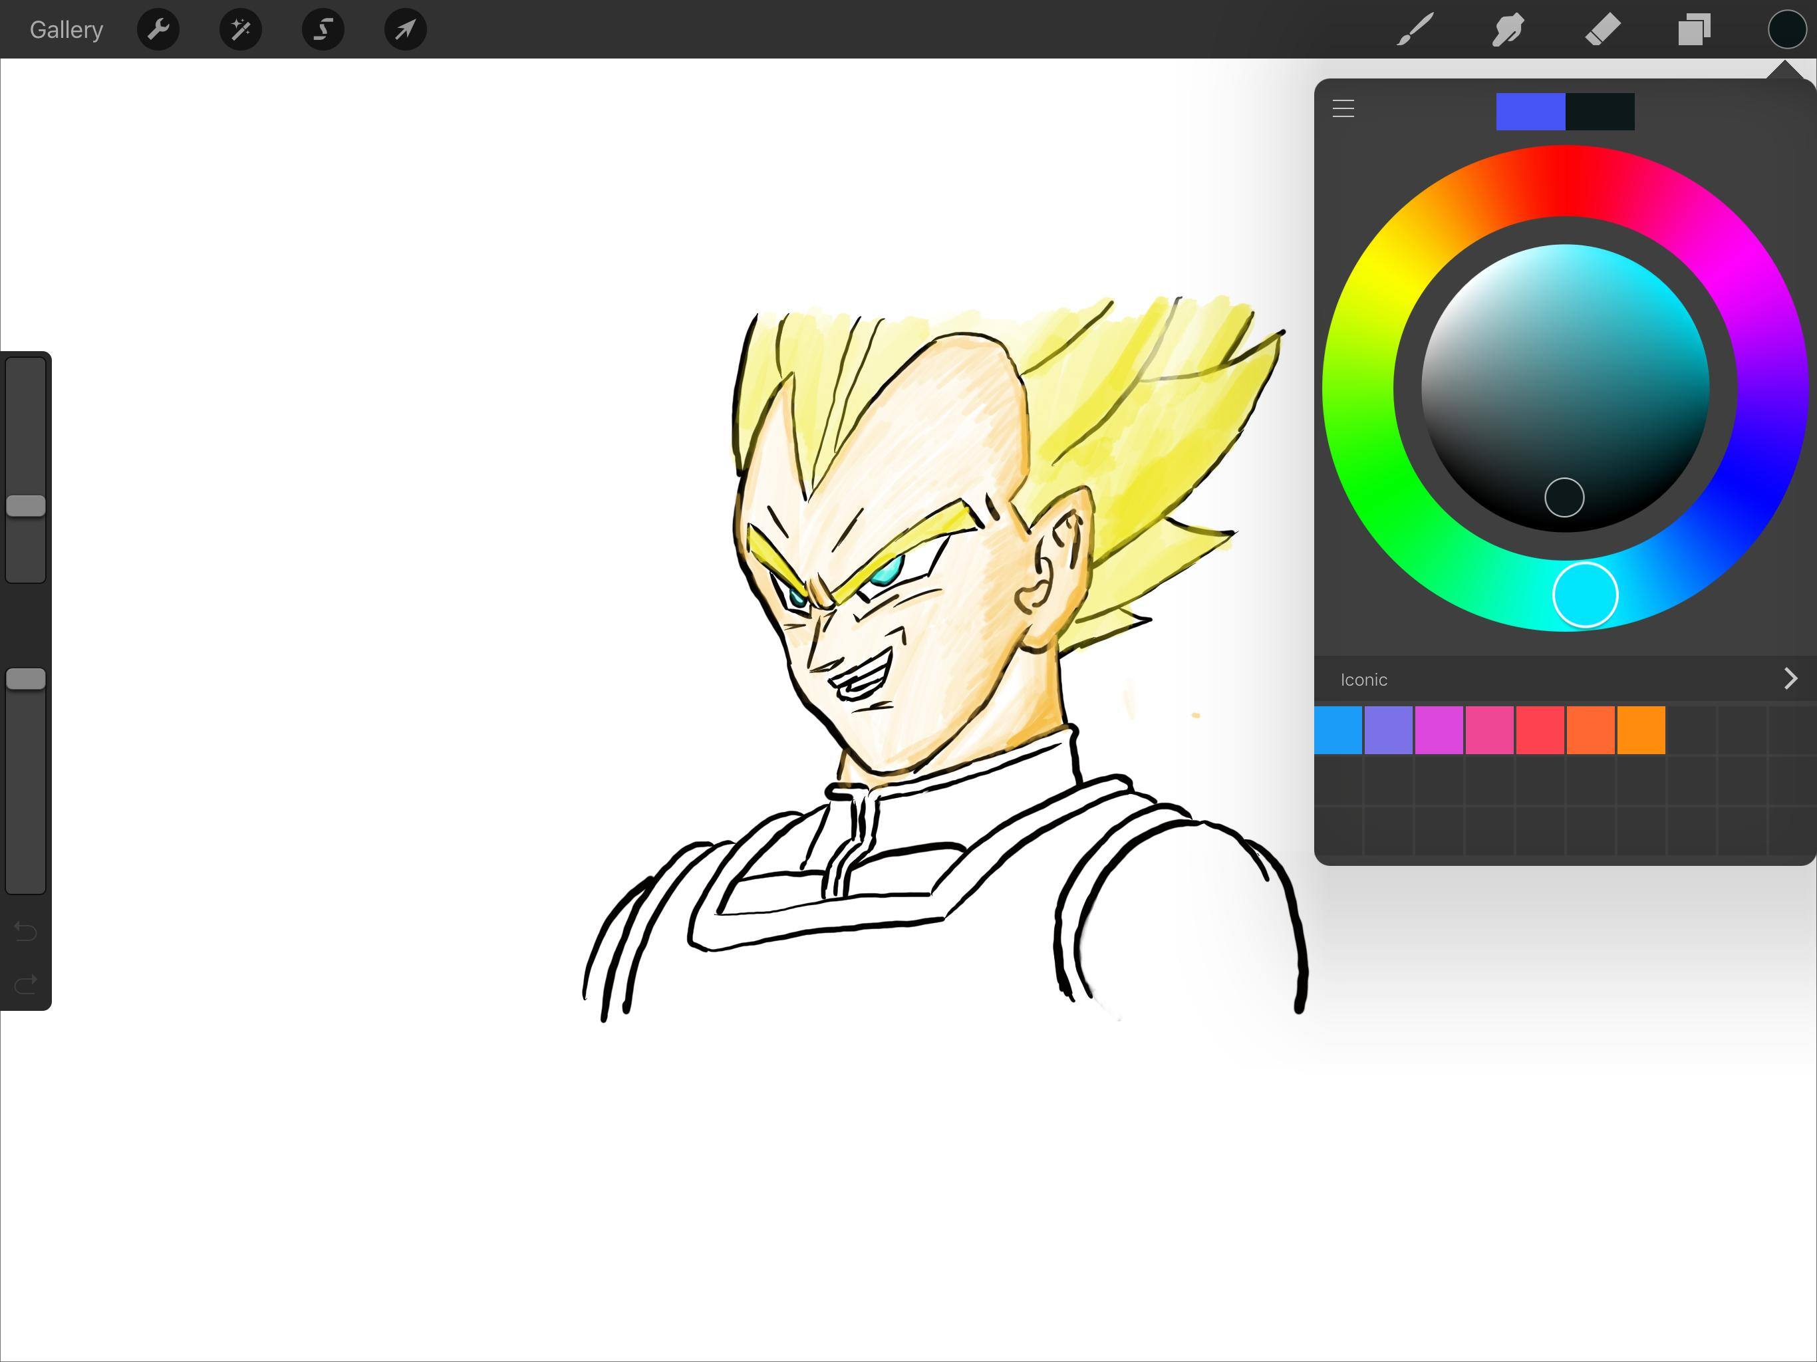Choose the magenta palette swatch
Viewport: 1817px width, 1362px height.
point(1439,730)
